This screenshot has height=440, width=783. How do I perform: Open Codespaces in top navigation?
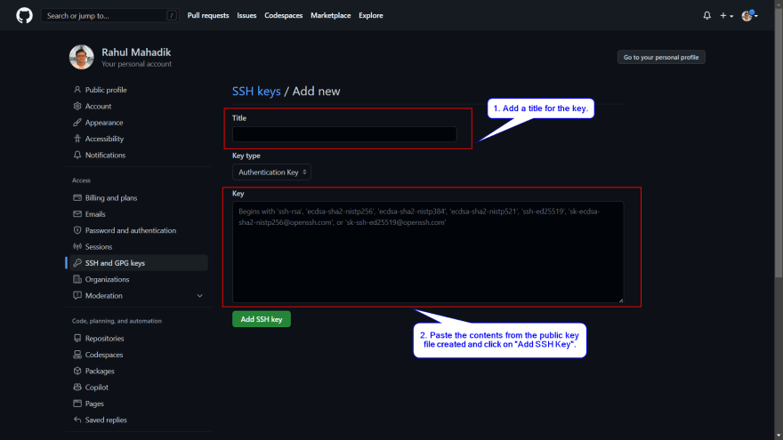tap(284, 15)
